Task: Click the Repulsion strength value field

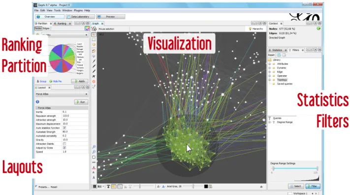Action: click(x=75, y=116)
